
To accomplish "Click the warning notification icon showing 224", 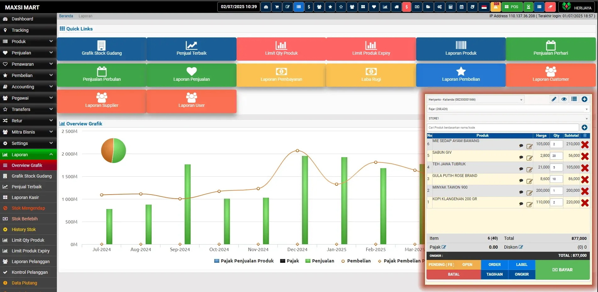I will coord(496,7).
